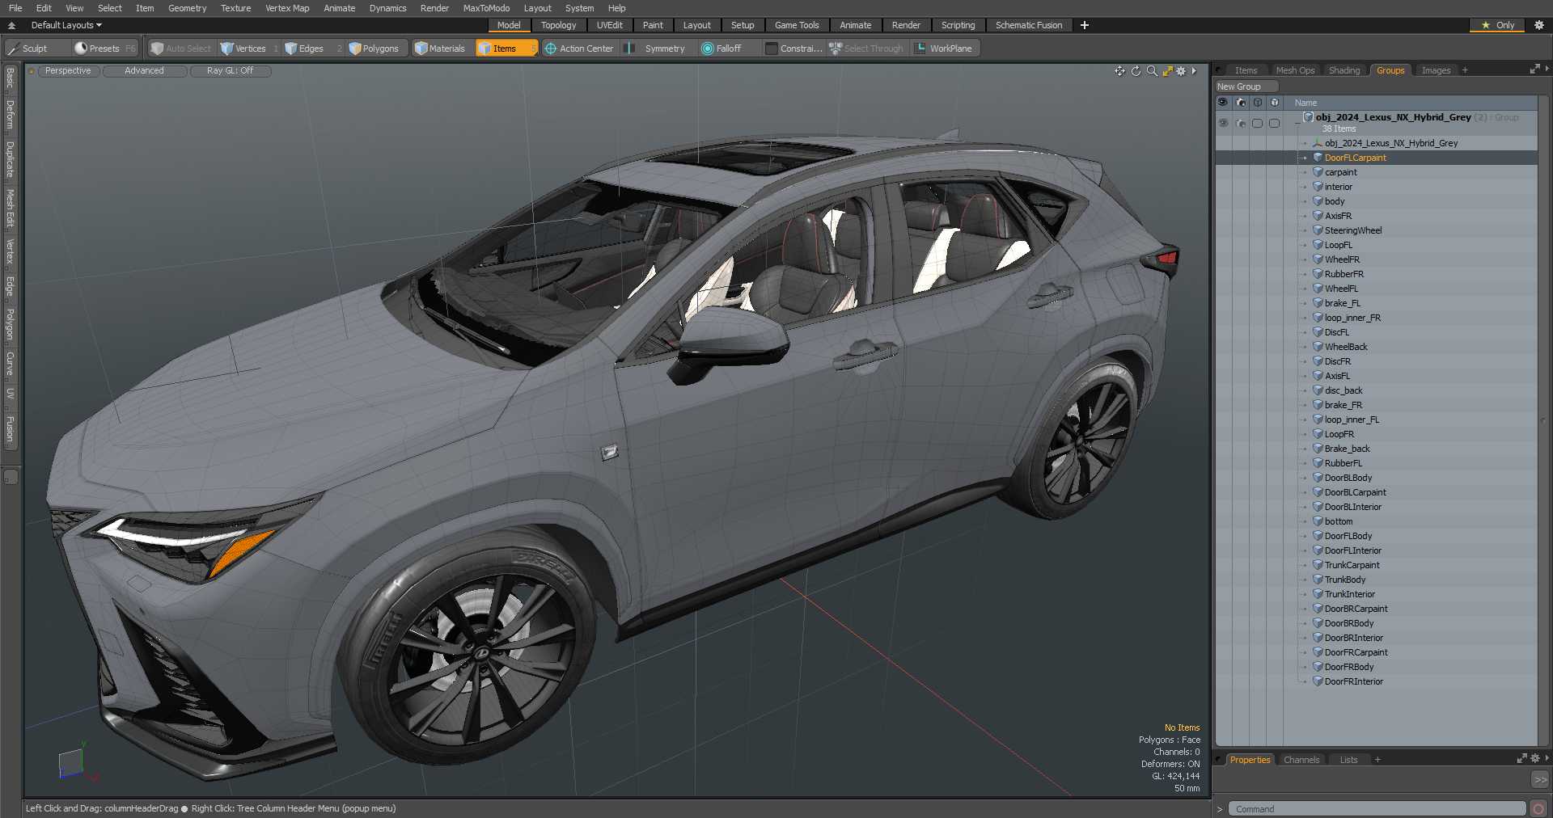
Task: Expand the DoorFLCarpaint tree item
Action: (1305, 158)
